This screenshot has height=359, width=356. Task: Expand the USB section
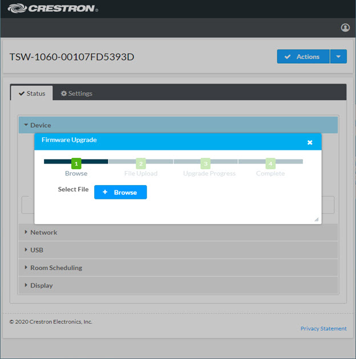click(x=37, y=250)
